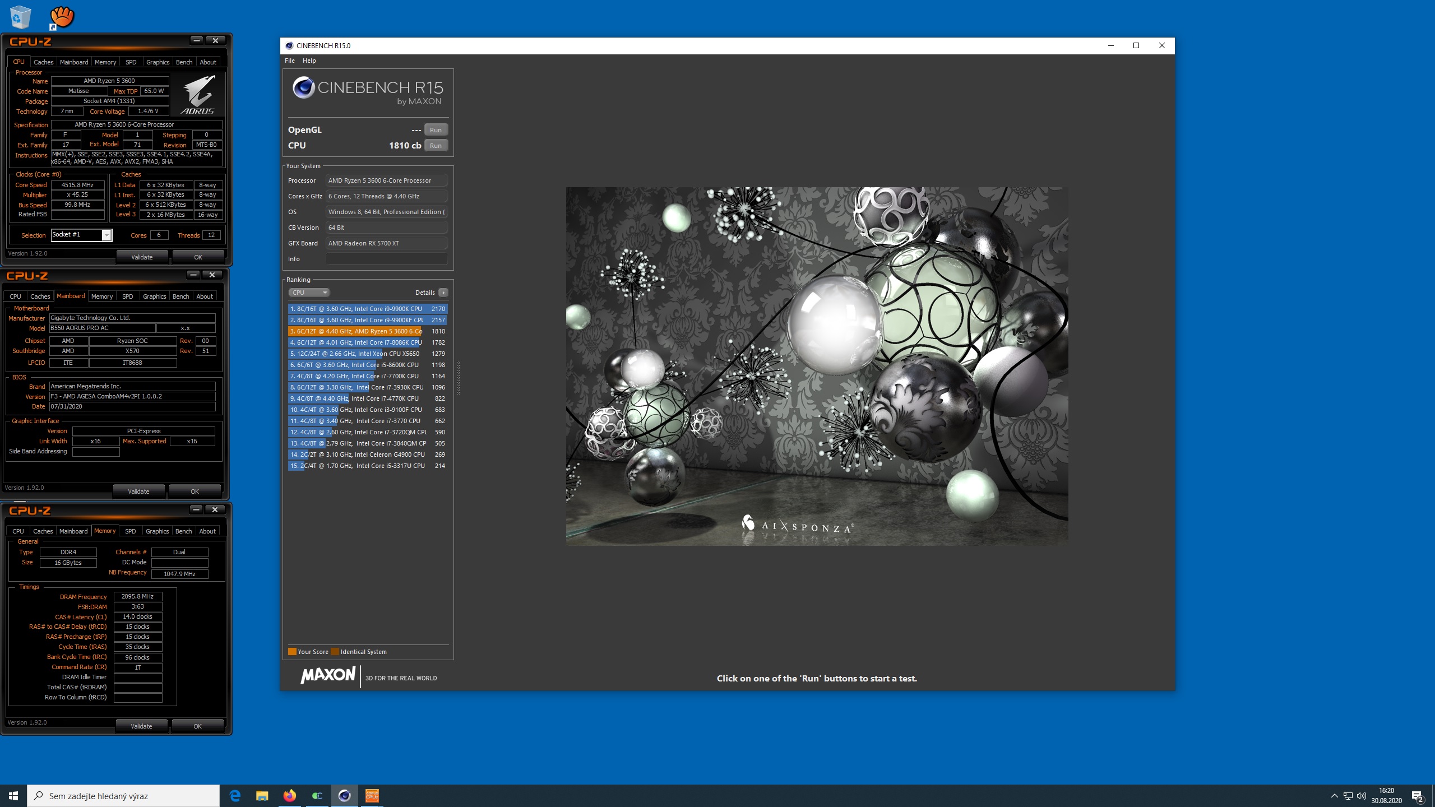1435x807 pixels.
Task: Open the Cinebench Help menu
Action: point(309,61)
